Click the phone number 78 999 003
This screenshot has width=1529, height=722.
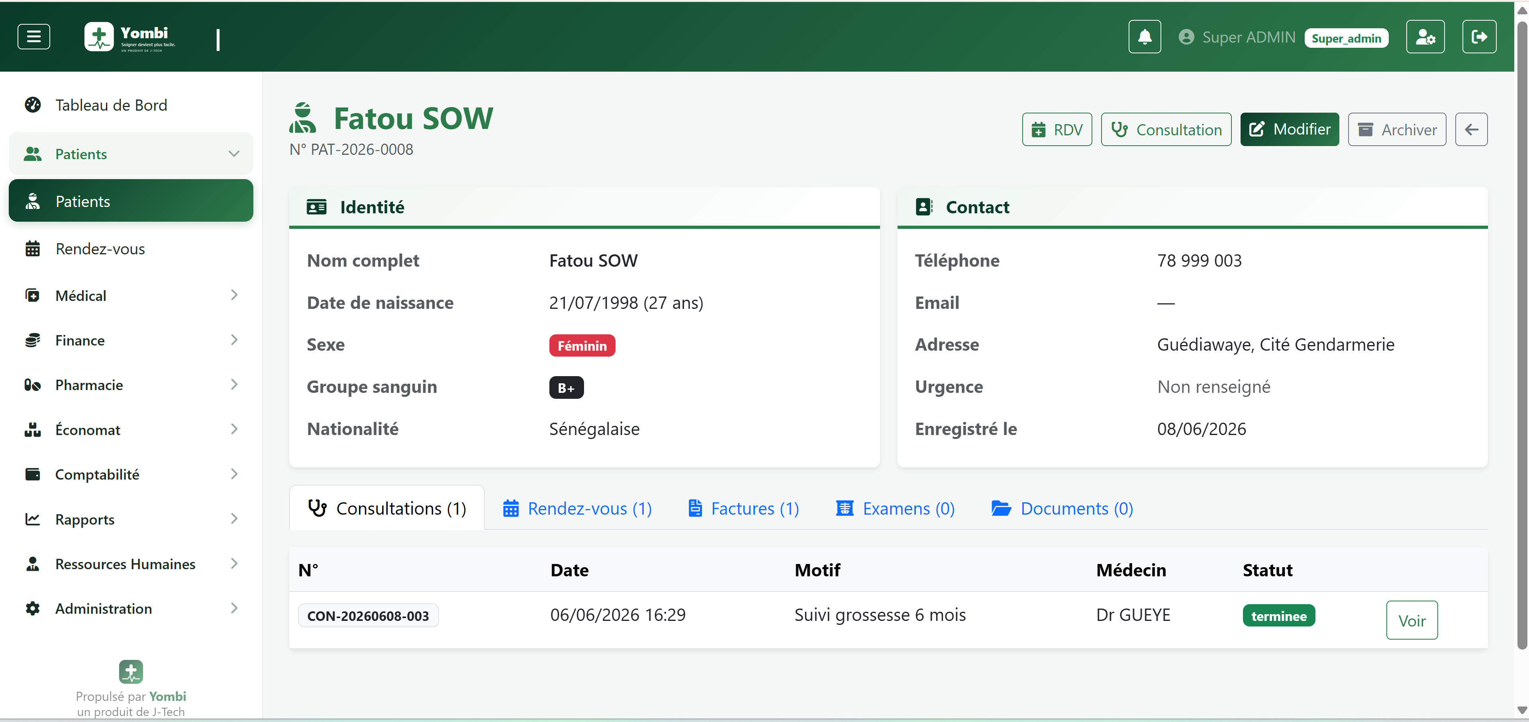(x=1199, y=260)
